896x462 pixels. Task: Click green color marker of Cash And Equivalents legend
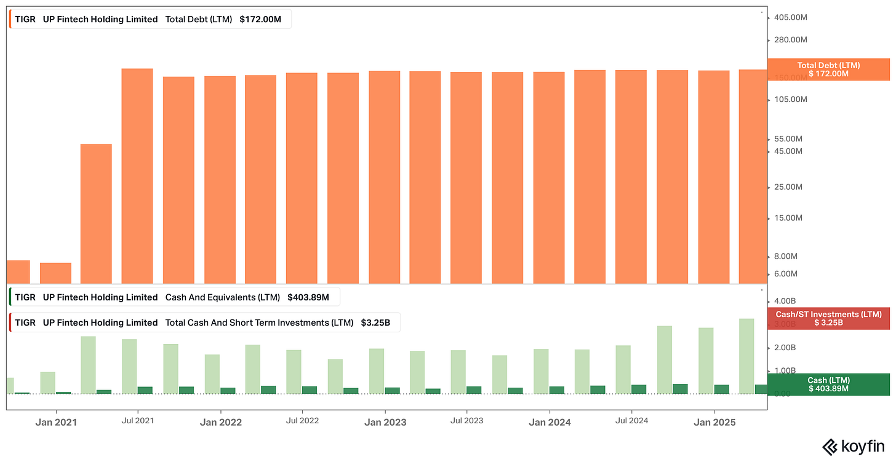(x=10, y=297)
